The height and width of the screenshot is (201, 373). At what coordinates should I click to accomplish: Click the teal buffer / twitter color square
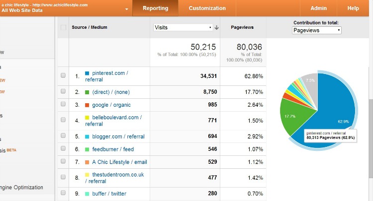click(x=87, y=194)
